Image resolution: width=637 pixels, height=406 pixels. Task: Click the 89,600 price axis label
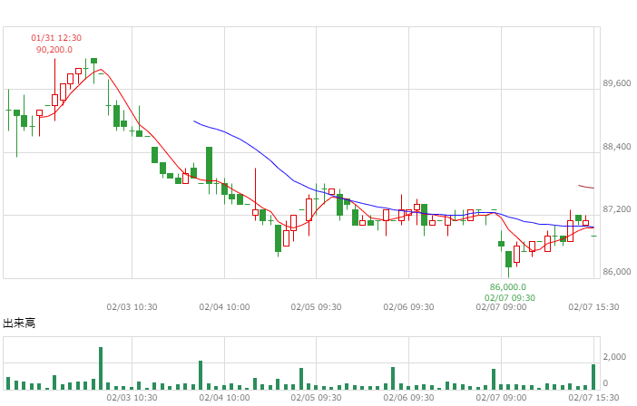click(x=617, y=83)
